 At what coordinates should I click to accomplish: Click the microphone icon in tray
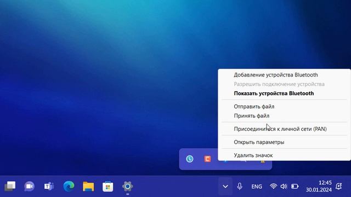tap(240, 186)
